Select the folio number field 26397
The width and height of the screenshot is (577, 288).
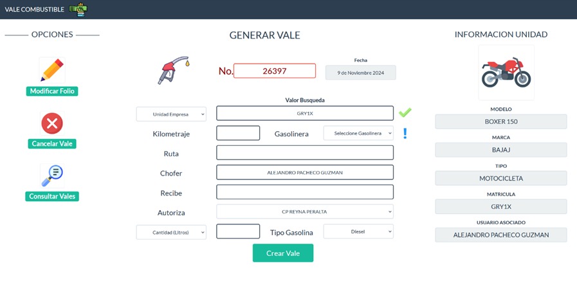point(275,71)
